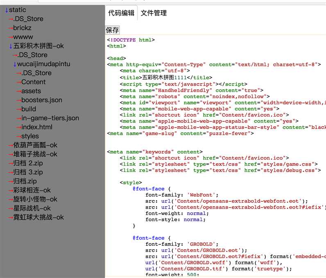Click the red arrow beside brickz
Screen dimensions: 326x278
(10, 28)
